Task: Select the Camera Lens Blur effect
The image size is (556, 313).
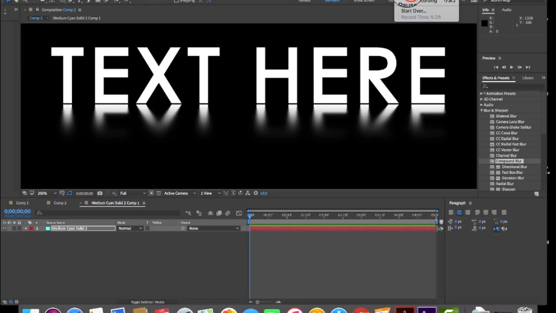Action: tap(510, 122)
